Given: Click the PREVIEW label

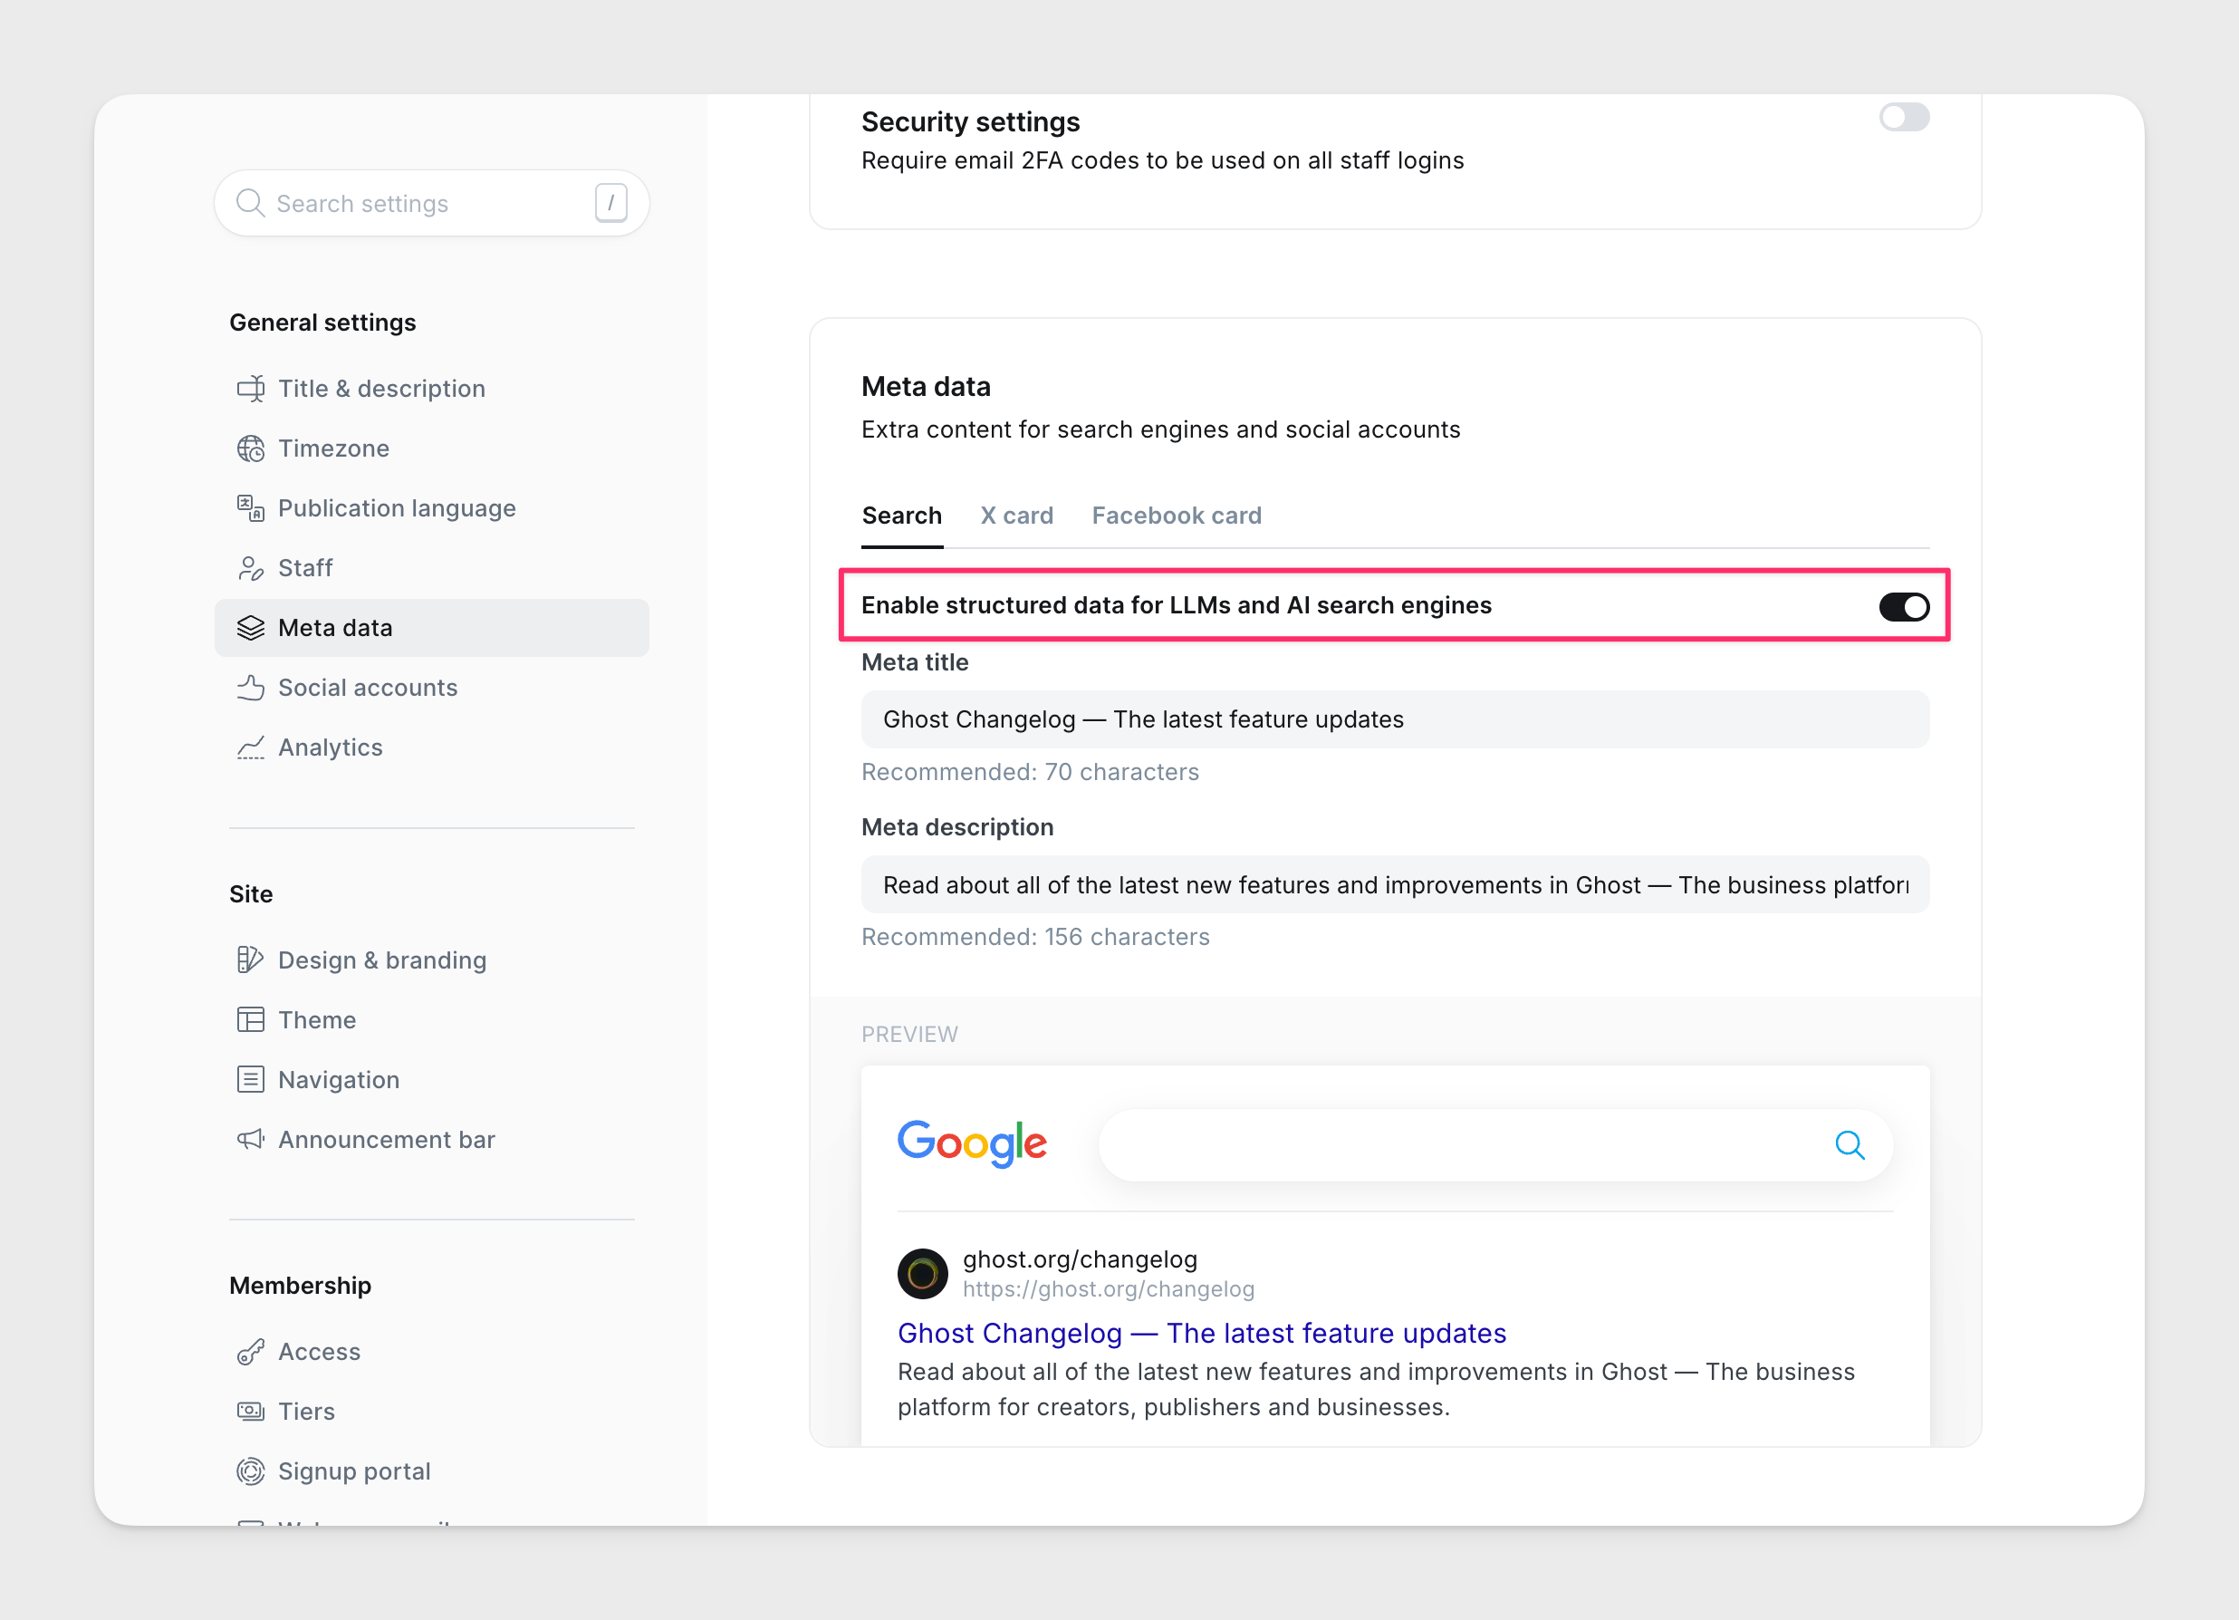Looking at the screenshot, I should pyautogui.click(x=909, y=1034).
